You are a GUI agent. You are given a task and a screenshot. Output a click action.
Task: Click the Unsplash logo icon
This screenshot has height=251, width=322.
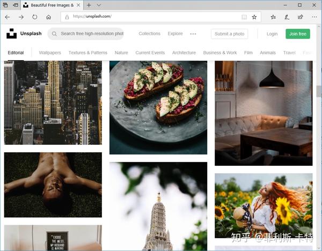11,34
